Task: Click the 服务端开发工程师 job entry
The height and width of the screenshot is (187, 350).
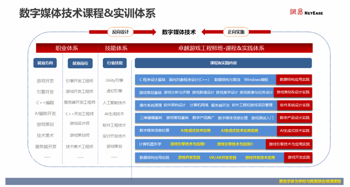Action: [79, 102]
